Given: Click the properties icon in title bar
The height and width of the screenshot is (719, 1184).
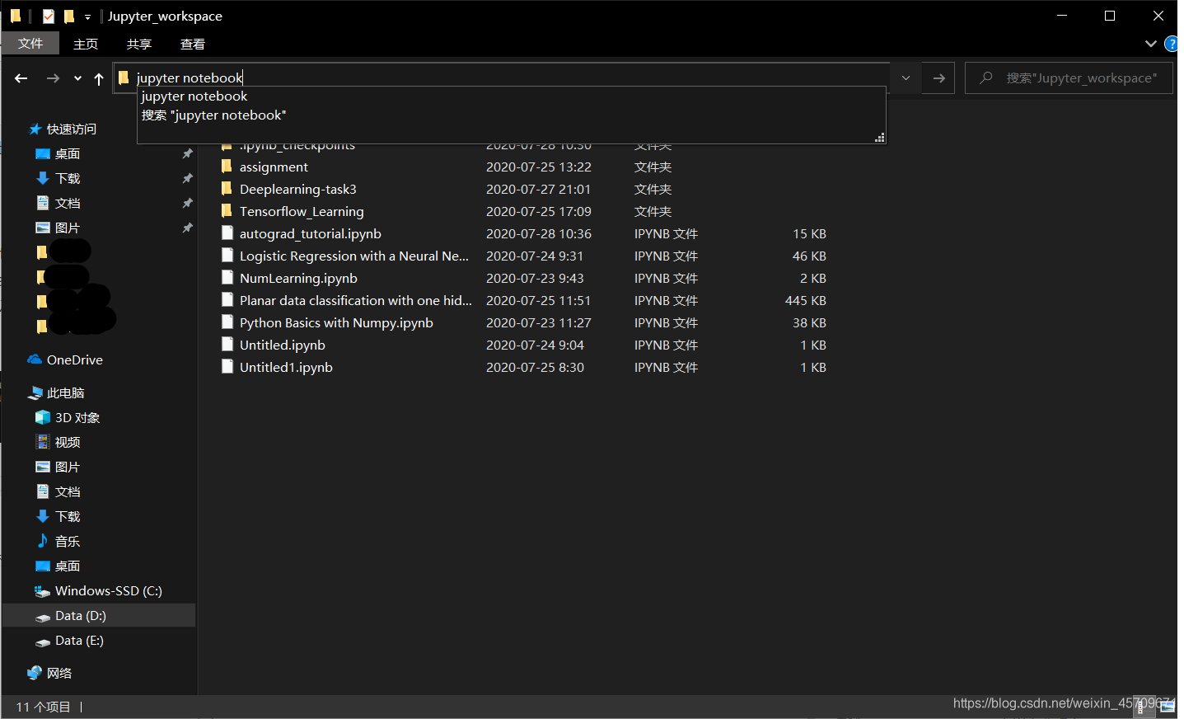Looking at the screenshot, I should click(x=49, y=16).
